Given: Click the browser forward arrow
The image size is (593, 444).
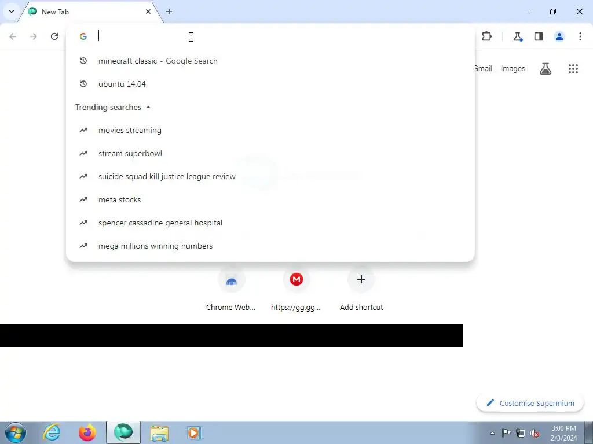Looking at the screenshot, I should pos(34,36).
